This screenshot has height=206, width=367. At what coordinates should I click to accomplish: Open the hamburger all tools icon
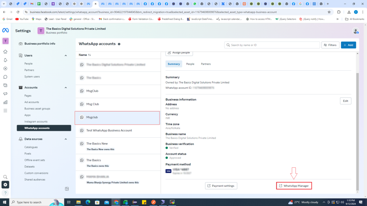(x=5, y=111)
